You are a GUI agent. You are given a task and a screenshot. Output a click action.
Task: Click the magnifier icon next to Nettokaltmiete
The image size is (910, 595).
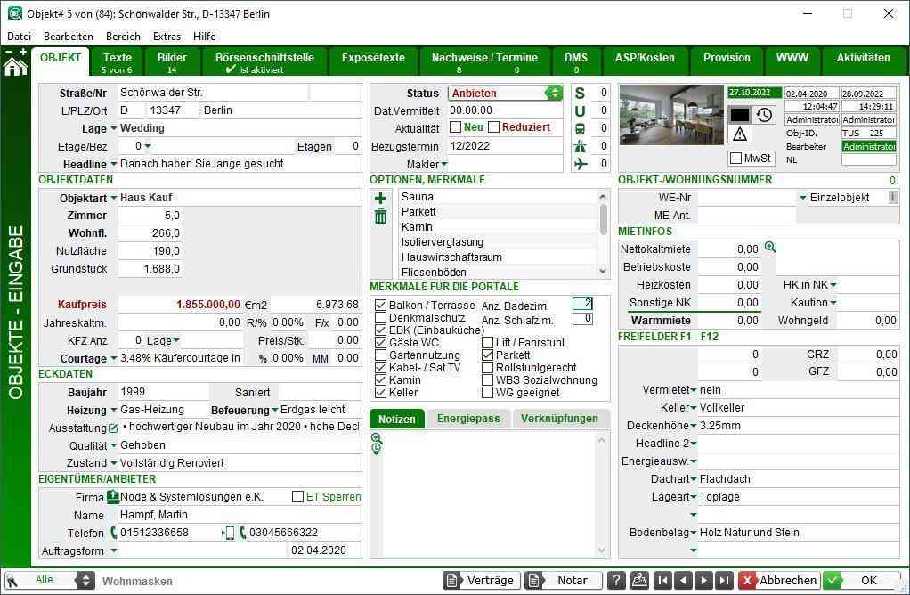pos(770,249)
